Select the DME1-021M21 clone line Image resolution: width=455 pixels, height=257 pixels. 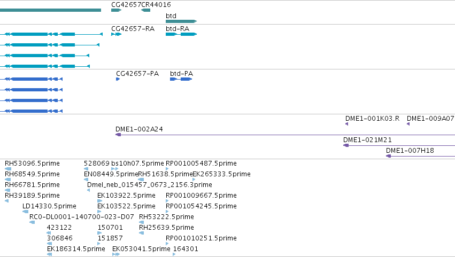[x=399, y=145]
